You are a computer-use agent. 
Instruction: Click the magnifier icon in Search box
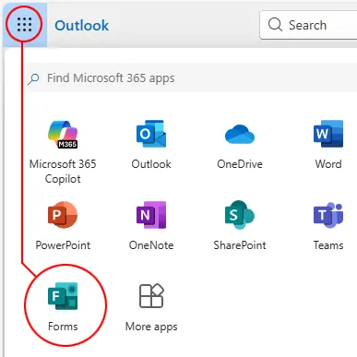[275, 25]
